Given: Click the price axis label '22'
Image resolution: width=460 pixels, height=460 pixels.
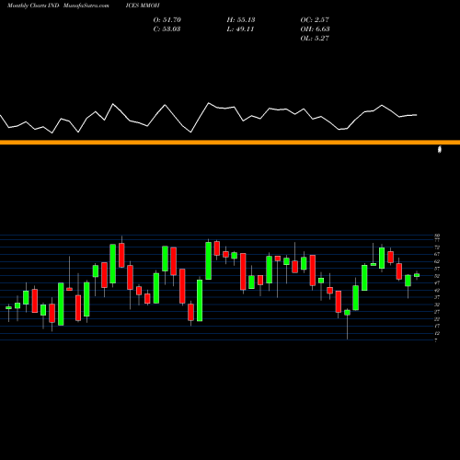Looking at the screenshot, I should [437, 319].
